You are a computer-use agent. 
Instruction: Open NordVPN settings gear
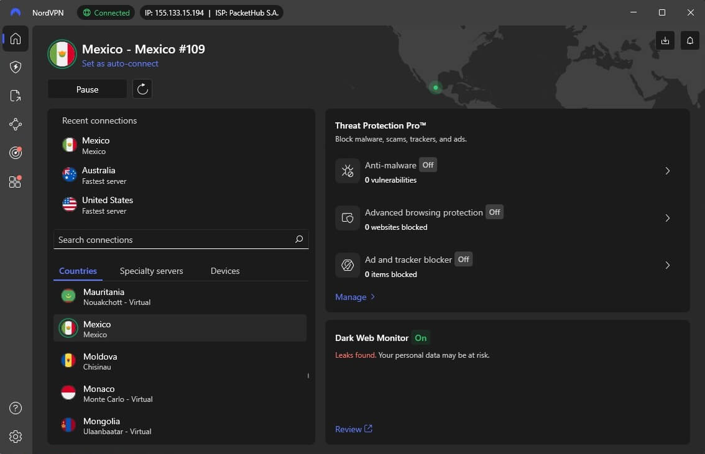15,437
